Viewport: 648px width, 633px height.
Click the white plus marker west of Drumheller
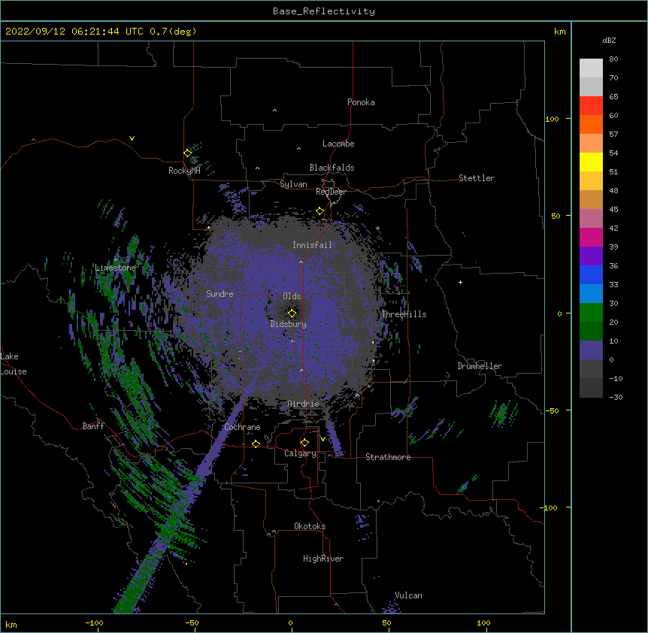click(x=460, y=282)
